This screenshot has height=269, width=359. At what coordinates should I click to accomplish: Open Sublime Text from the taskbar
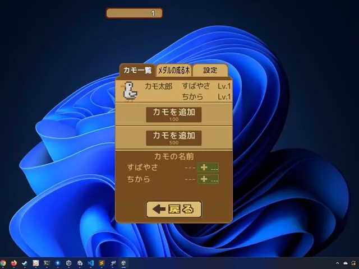click(x=102, y=263)
